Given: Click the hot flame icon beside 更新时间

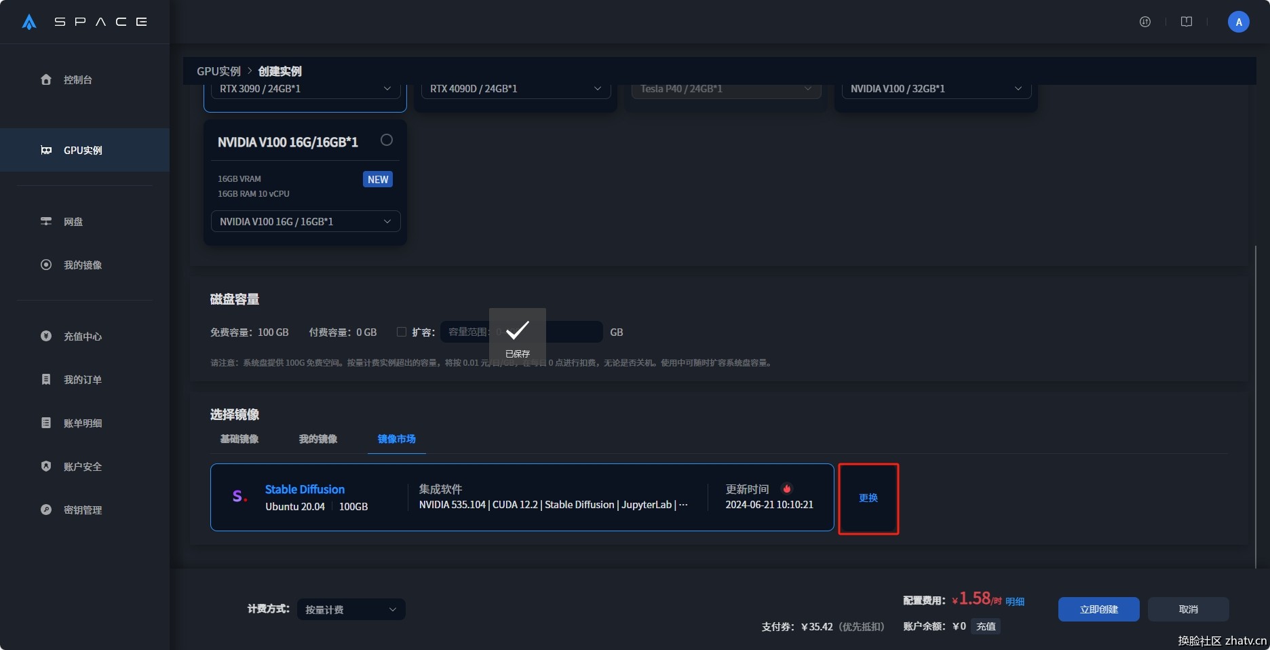Looking at the screenshot, I should (787, 489).
